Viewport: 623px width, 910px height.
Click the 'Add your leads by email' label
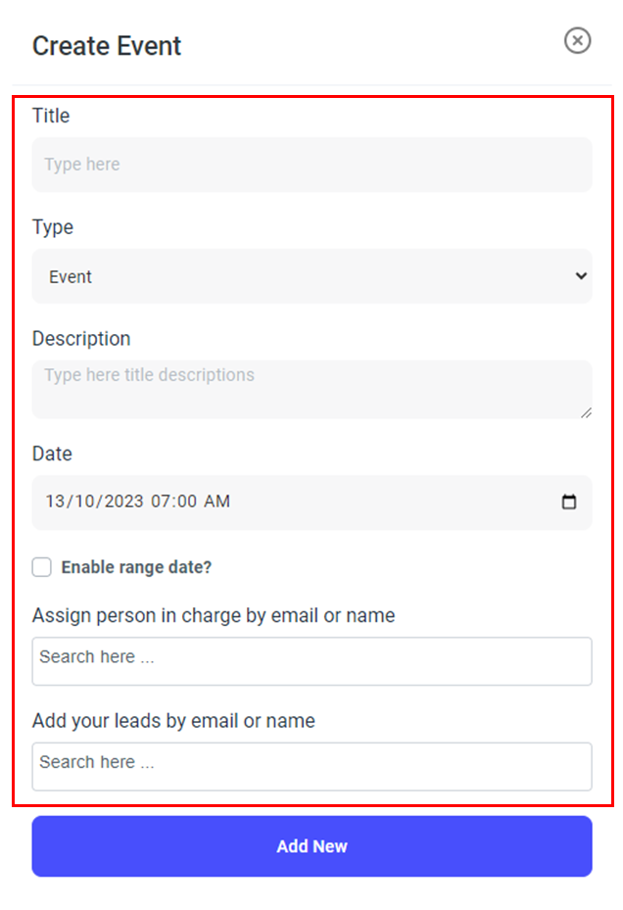173,721
